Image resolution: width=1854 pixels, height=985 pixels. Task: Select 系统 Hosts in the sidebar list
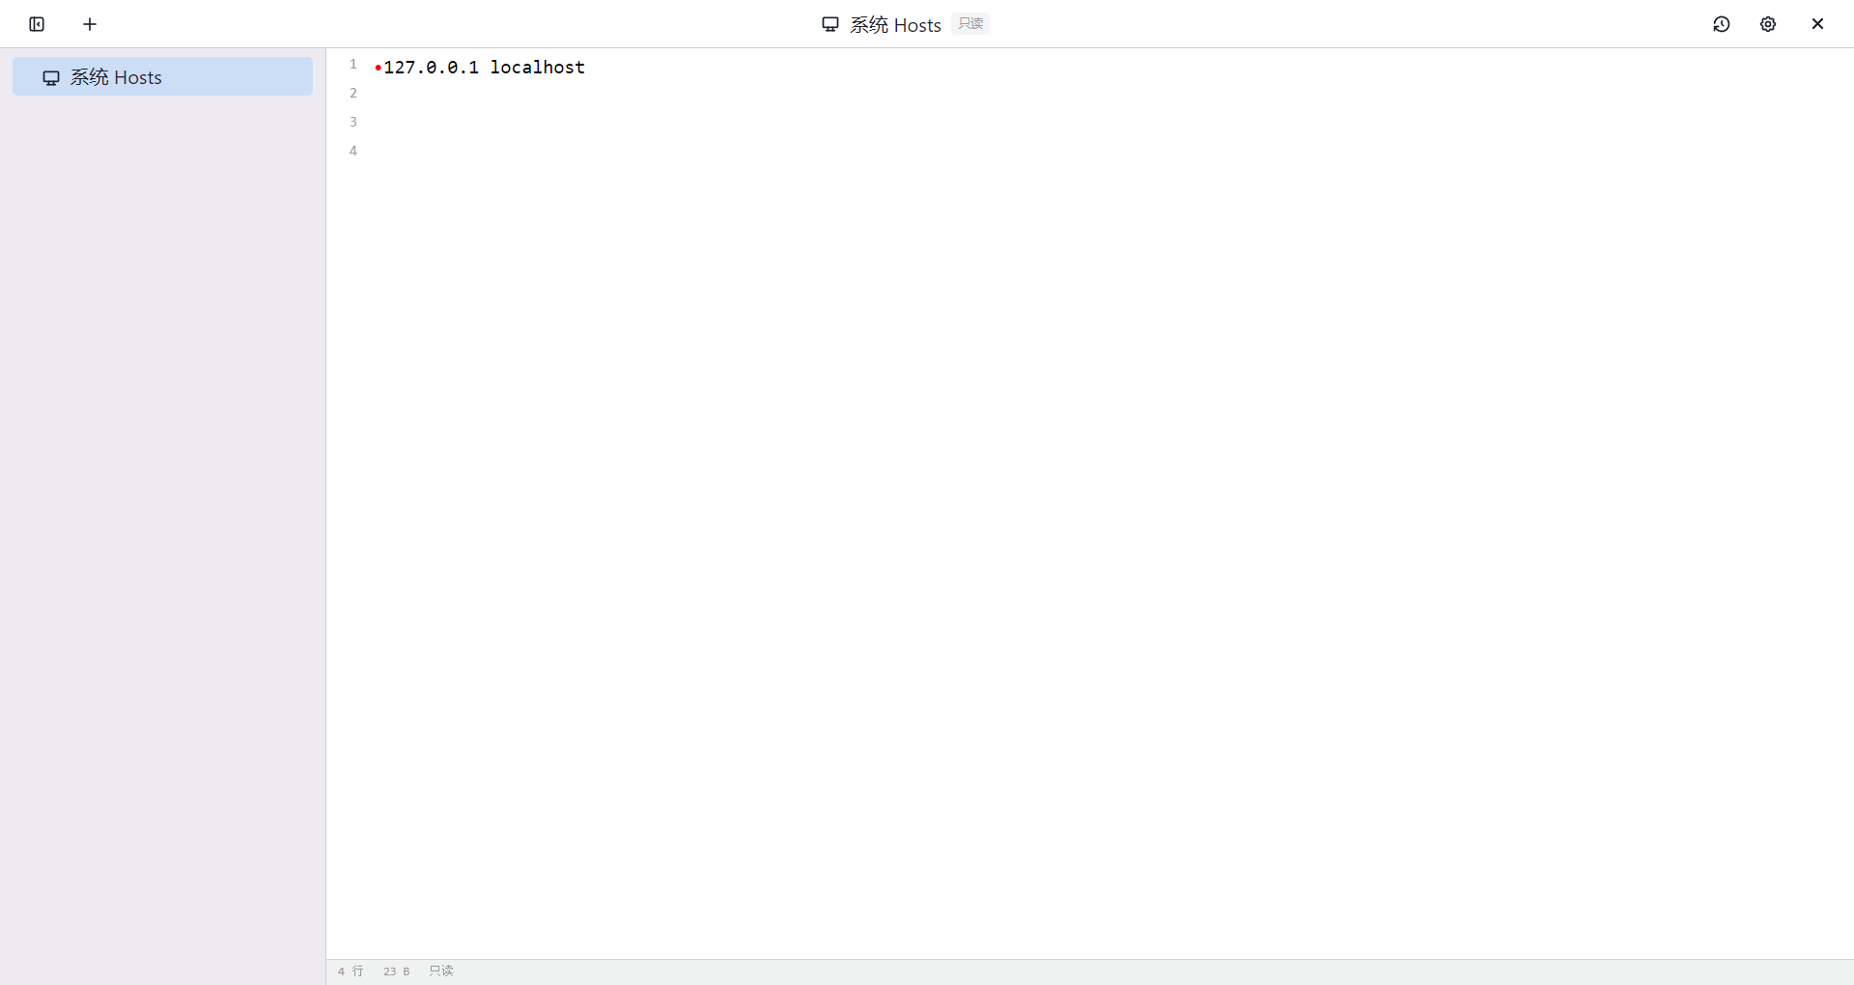click(x=162, y=76)
